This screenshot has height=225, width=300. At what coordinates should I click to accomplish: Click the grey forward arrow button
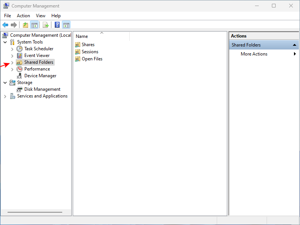[x=14, y=25]
